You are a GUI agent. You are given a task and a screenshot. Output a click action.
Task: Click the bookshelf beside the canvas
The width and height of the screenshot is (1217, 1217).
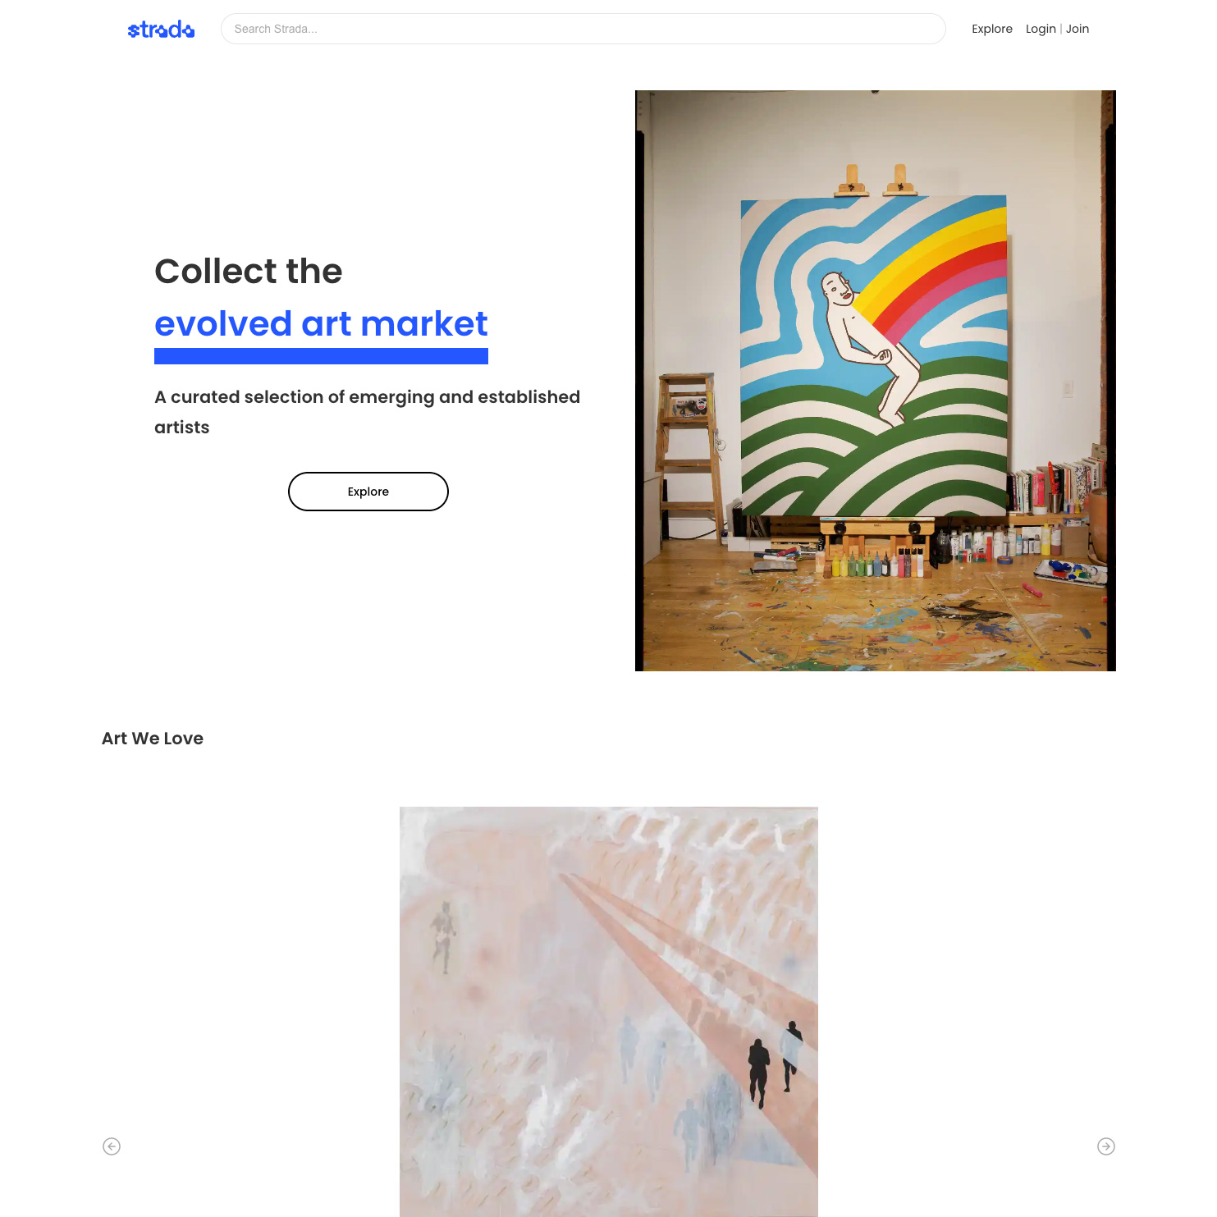tap(1055, 488)
